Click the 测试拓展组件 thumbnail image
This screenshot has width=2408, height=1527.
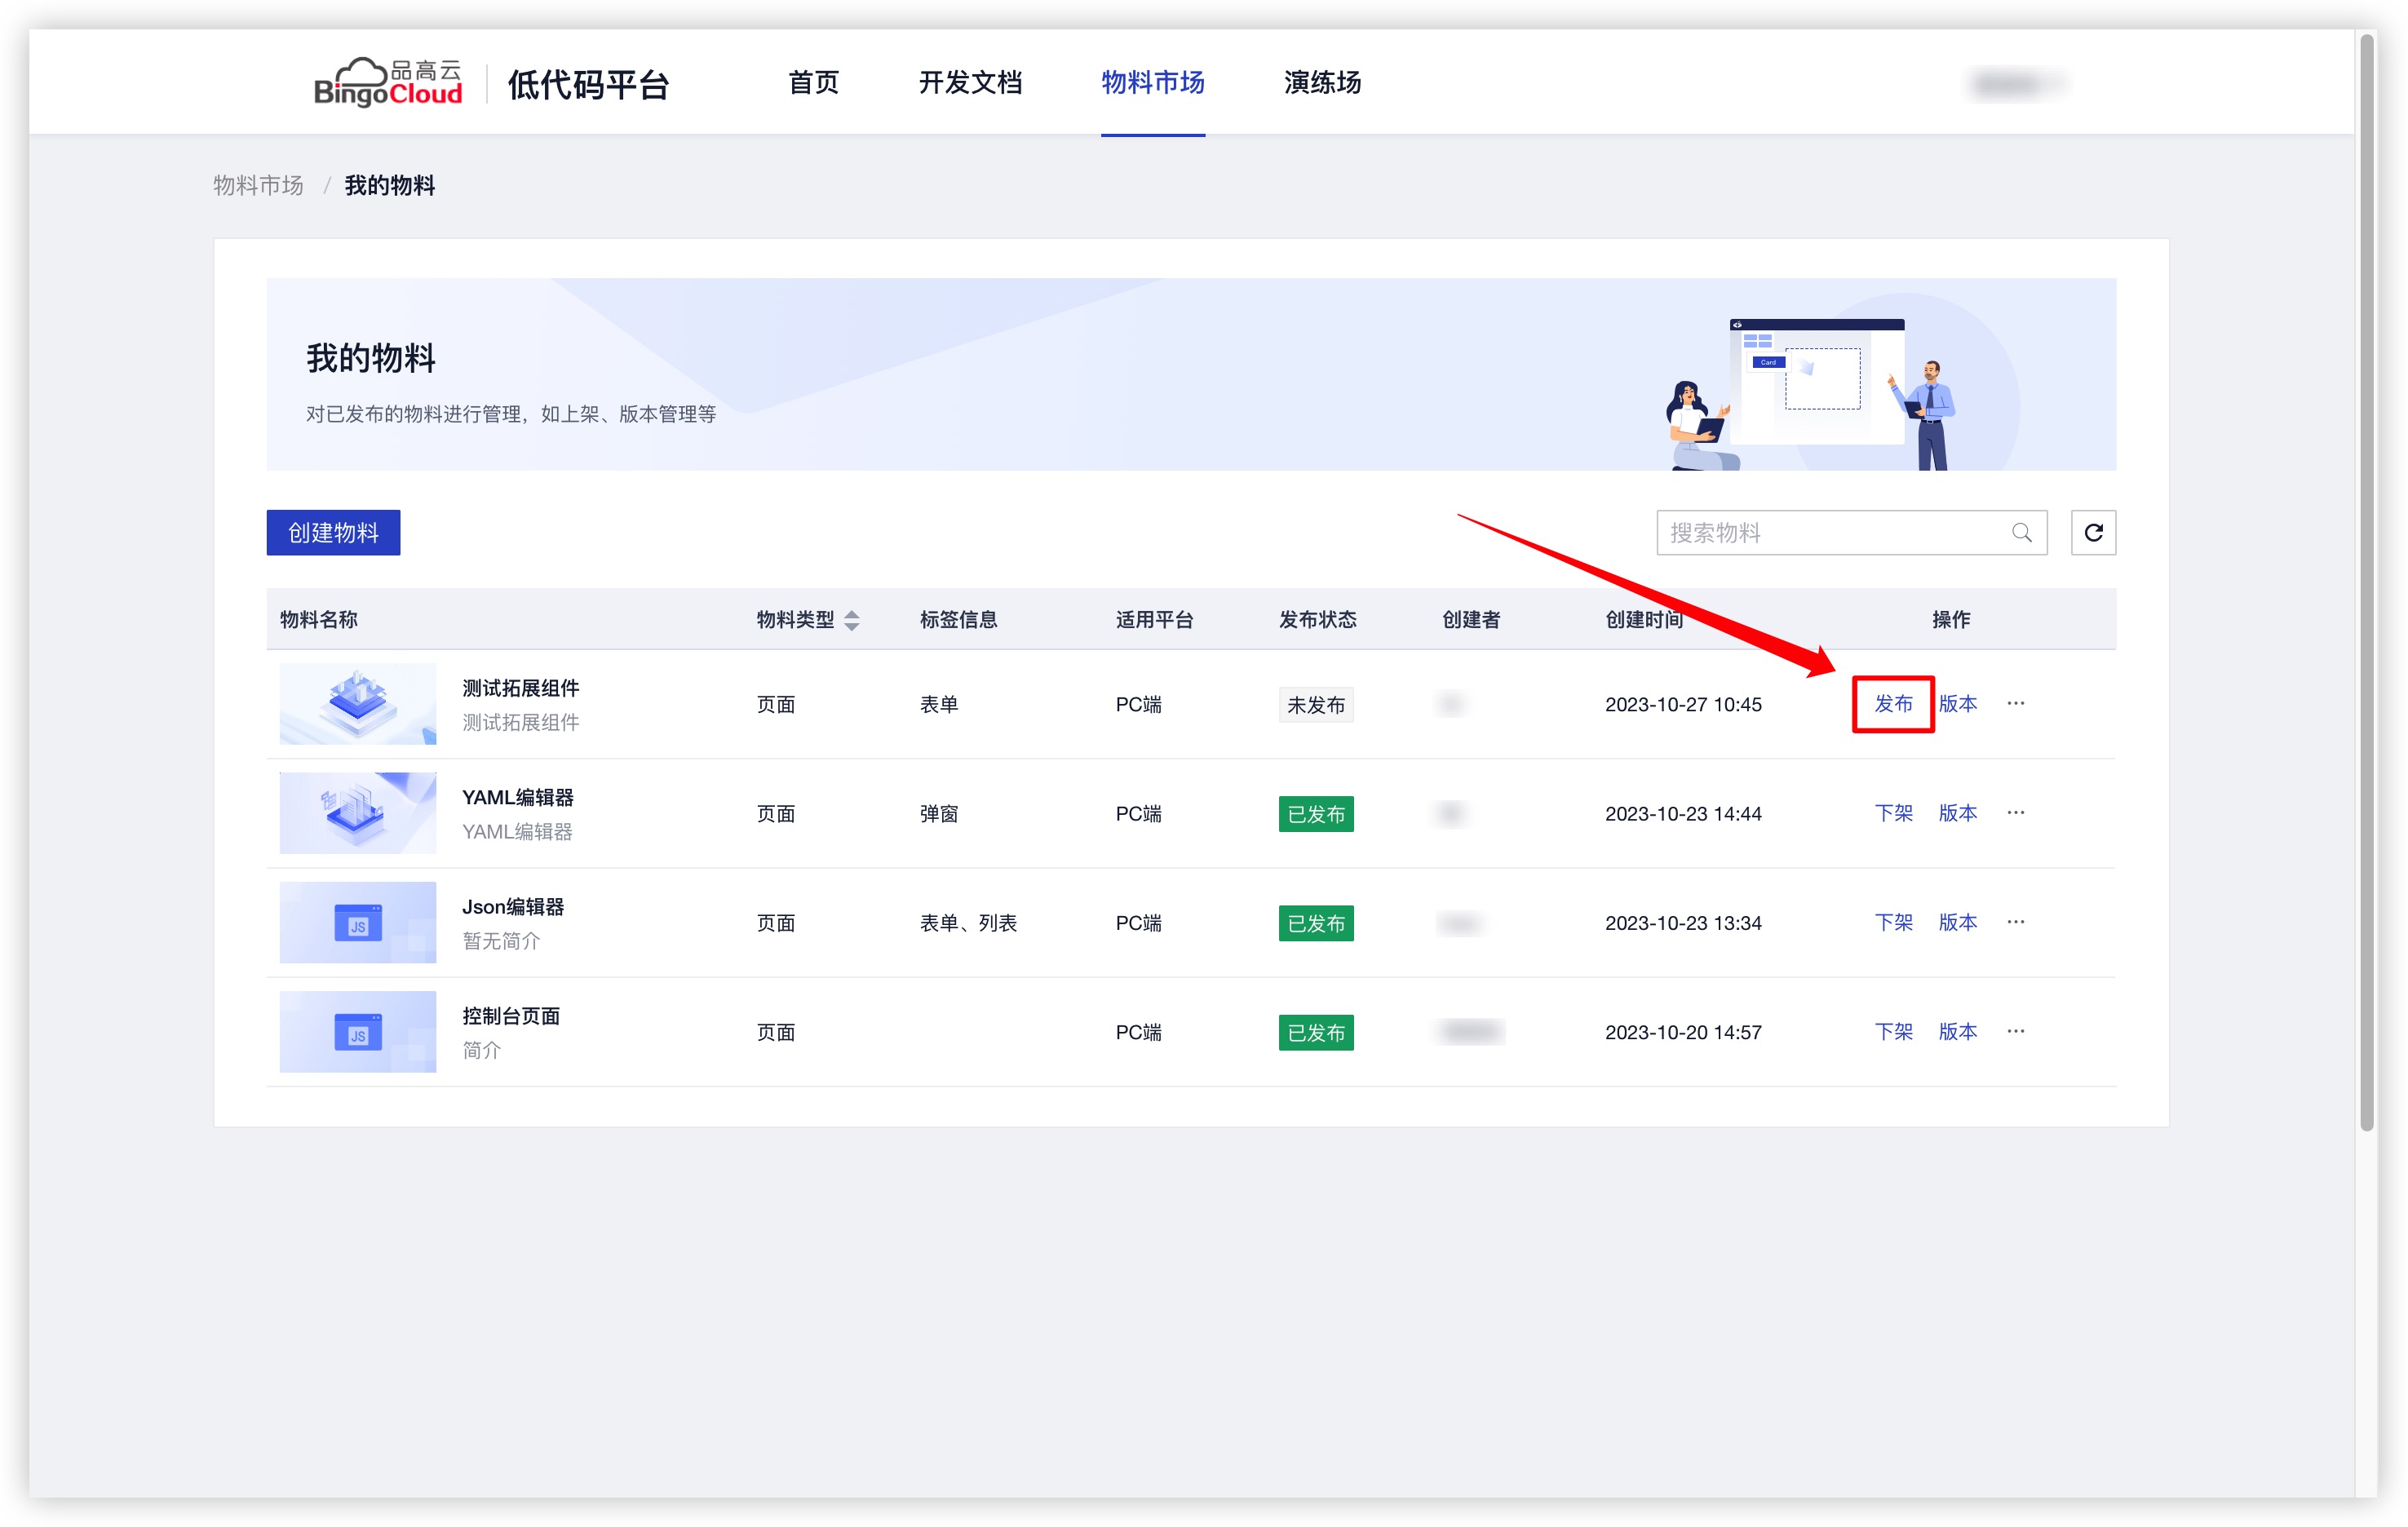tap(357, 704)
